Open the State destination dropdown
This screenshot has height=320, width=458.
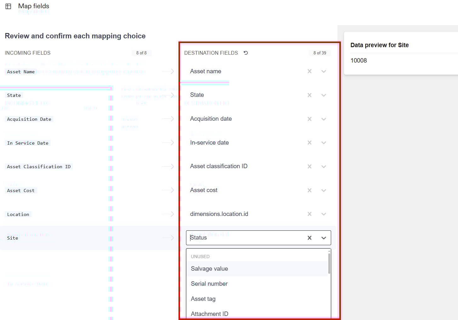(x=324, y=95)
